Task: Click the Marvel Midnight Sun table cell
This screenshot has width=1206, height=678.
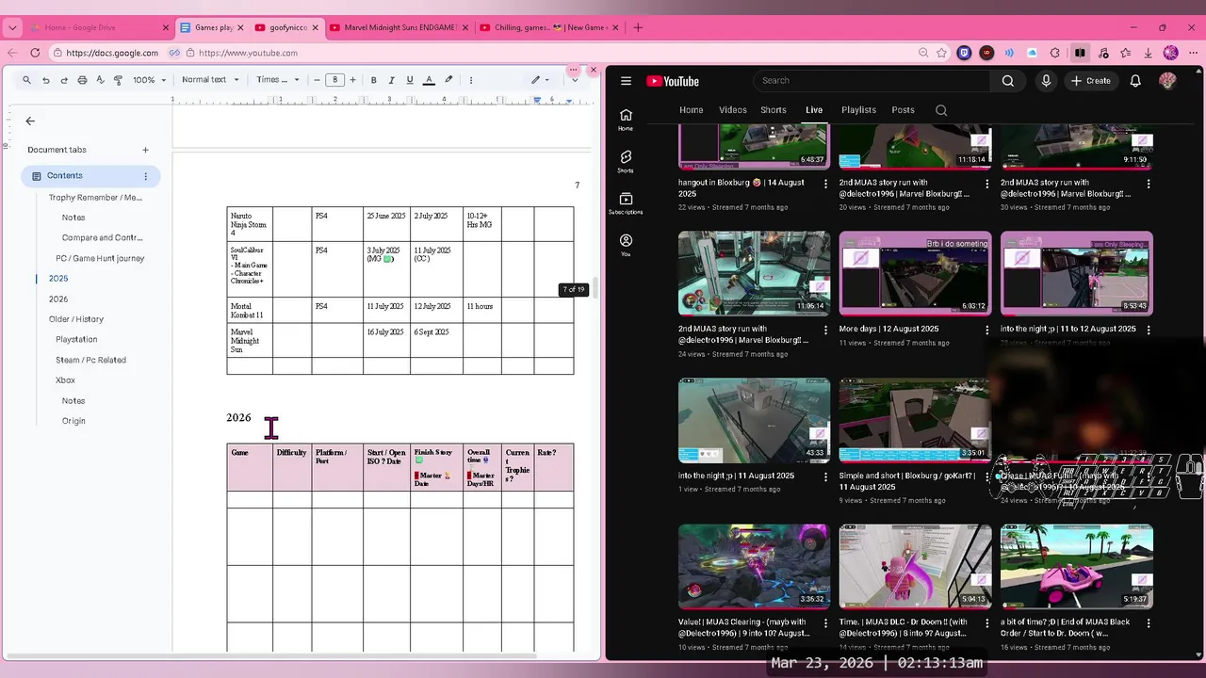Action: (x=250, y=340)
